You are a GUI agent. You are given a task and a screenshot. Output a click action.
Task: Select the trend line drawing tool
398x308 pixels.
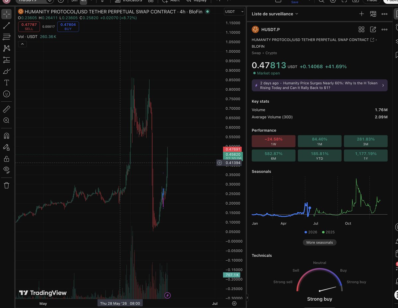[6, 26]
